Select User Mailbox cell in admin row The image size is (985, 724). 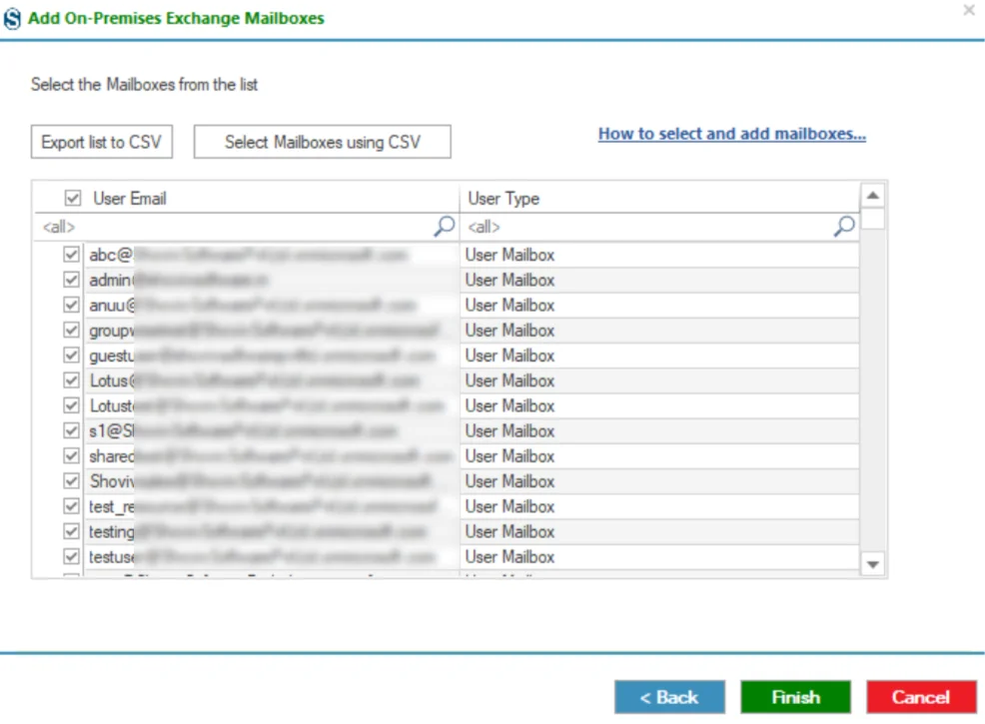click(659, 280)
